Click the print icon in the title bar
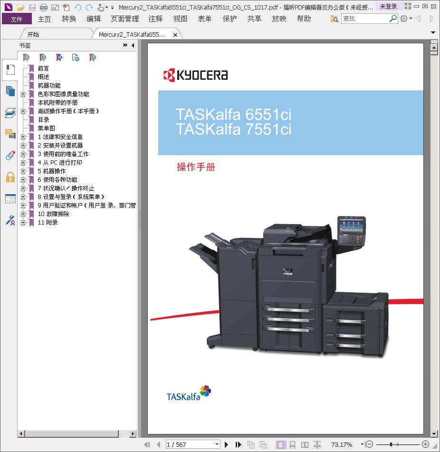440x452 pixels. point(44,7)
